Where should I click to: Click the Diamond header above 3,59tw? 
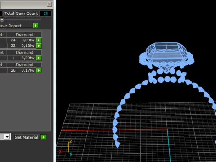point(24,53)
